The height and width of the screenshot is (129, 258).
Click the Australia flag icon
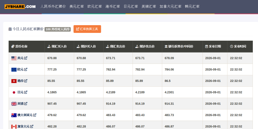click(14, 115)
